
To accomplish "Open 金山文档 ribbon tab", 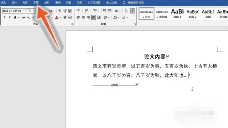I will [112, 2].
